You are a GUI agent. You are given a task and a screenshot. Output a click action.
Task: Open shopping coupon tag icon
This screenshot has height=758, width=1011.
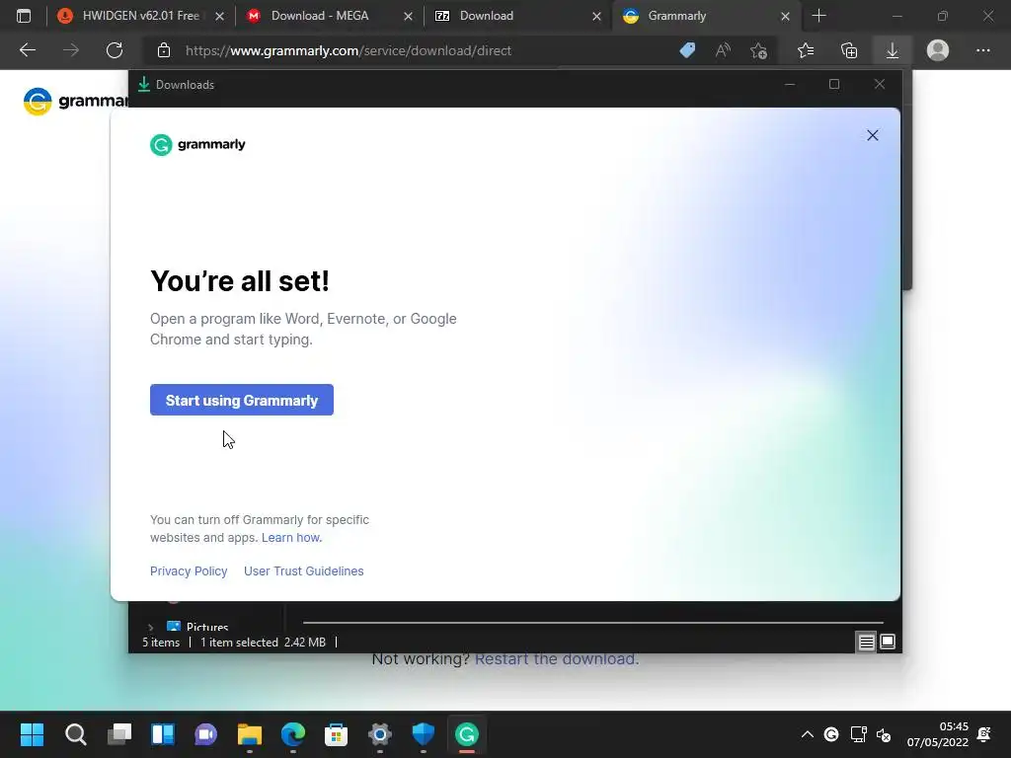(687, 50)
